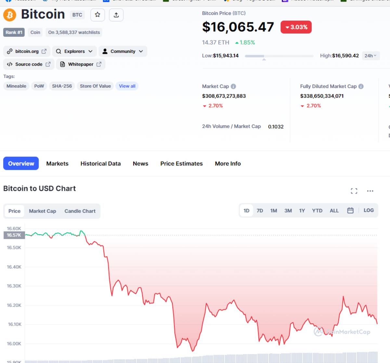Click View all tags link
Image resolution: width=390 pixels, height=363 pixels.
(x=127, y=86)
